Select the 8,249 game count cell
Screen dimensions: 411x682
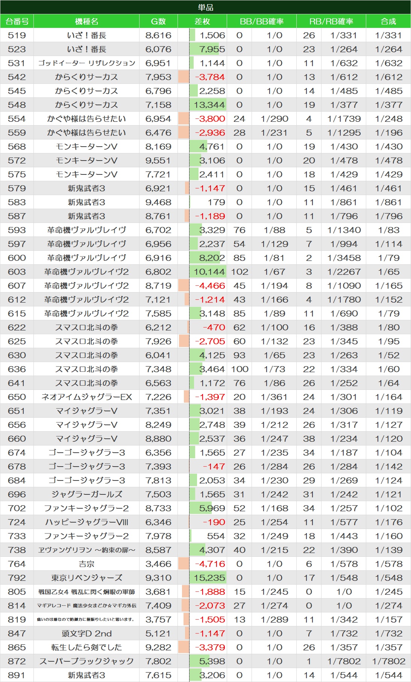click(x=158, y=425)
